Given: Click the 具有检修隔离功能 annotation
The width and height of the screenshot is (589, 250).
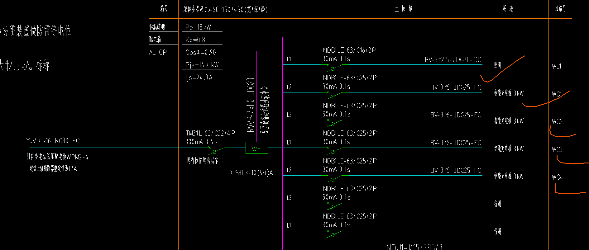Looking at the screenshot, I should pos(202,161).
